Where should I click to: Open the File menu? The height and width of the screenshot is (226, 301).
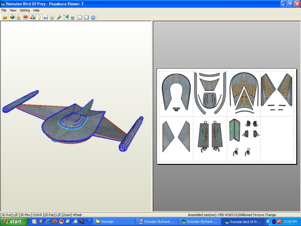(x=4, y=10)
